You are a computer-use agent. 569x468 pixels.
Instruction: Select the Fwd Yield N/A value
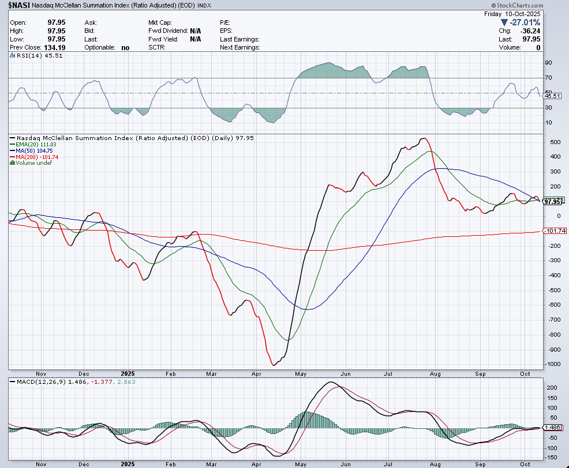[195, 39]
